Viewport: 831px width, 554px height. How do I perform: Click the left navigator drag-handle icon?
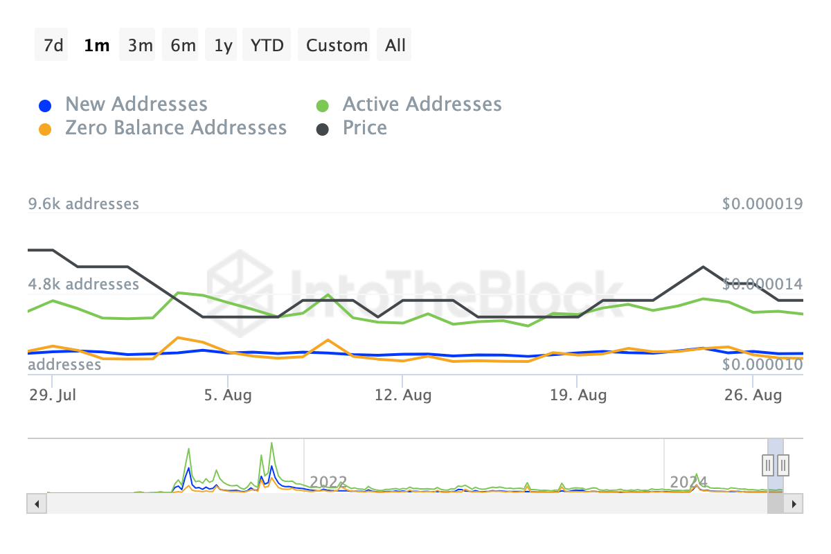768,465
